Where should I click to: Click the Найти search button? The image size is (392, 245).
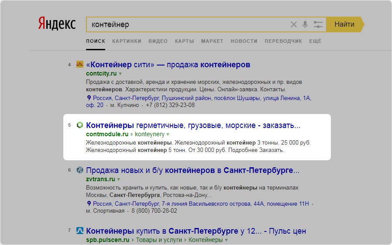click(345, 24)
